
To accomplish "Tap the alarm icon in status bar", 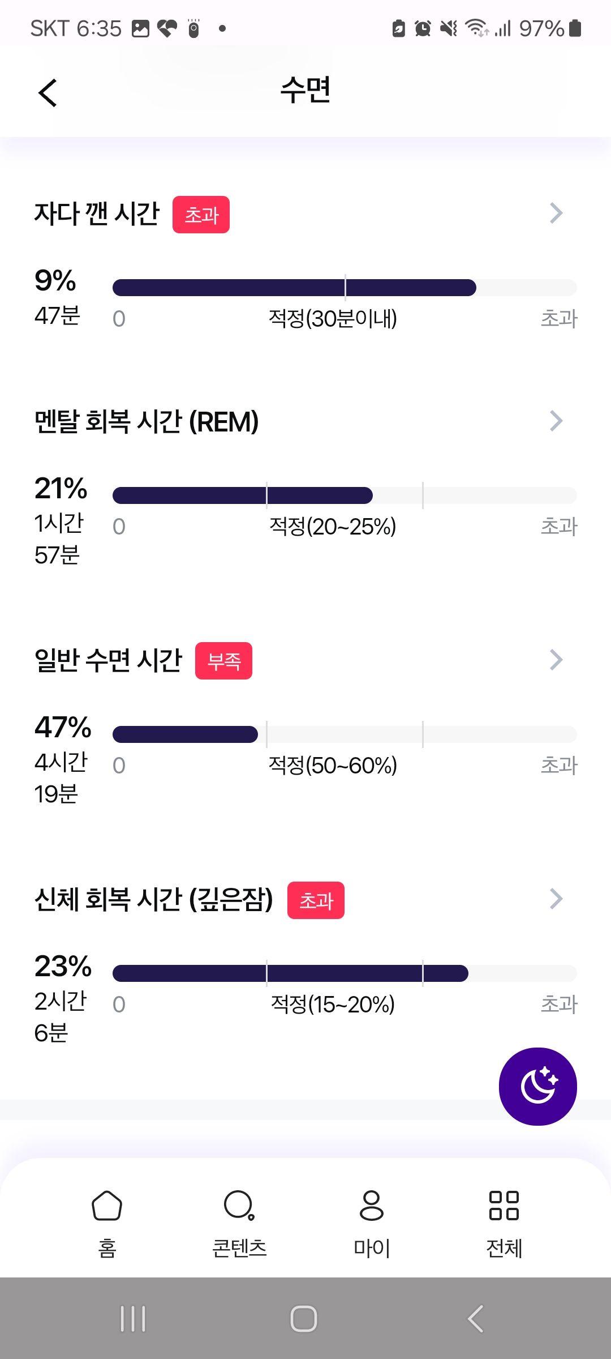I will pos(423,28).
